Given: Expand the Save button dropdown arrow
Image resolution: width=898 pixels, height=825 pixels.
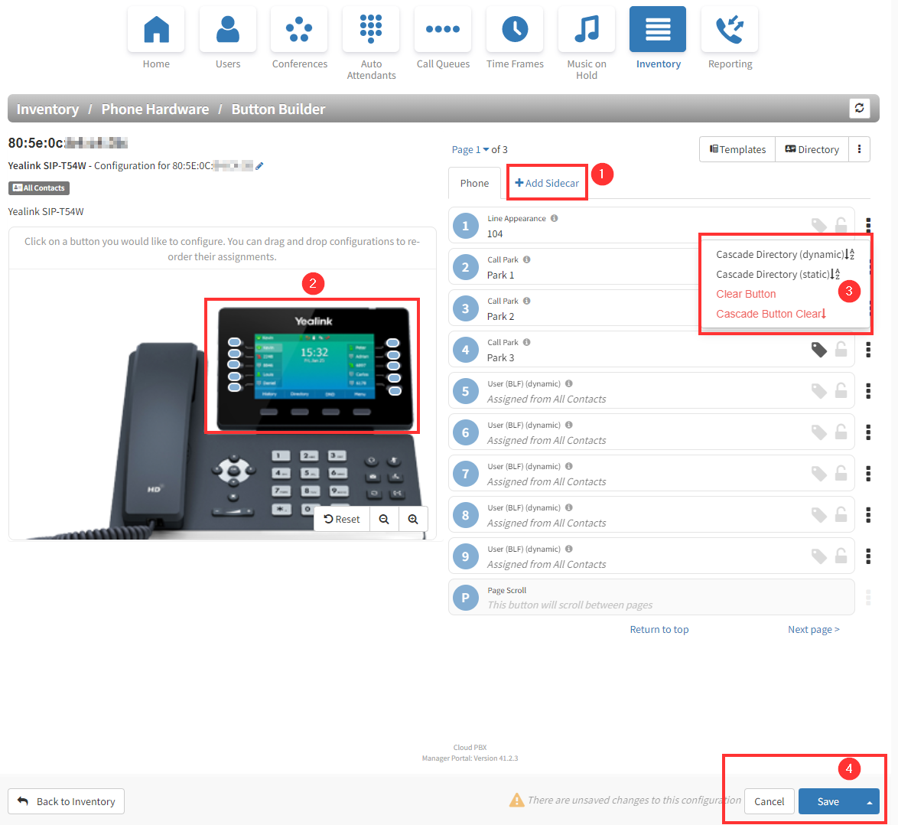Looking at the screenshot, I should pos(869,801).
